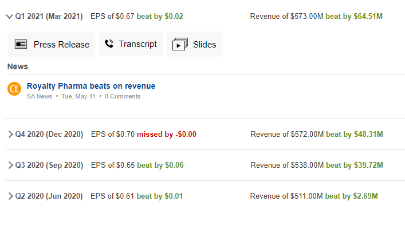Expand the Q2 2020 earnings row chevron
405x225 pixels.
pyautogui.click(x=10, y=196)
